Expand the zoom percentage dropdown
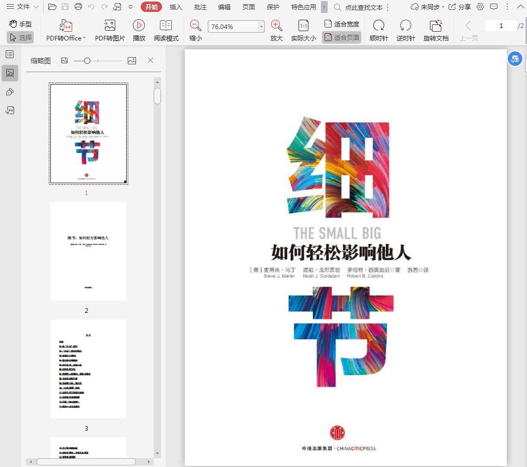The height and width of the screenshot is (467, 527). click(x=261, y=27)
